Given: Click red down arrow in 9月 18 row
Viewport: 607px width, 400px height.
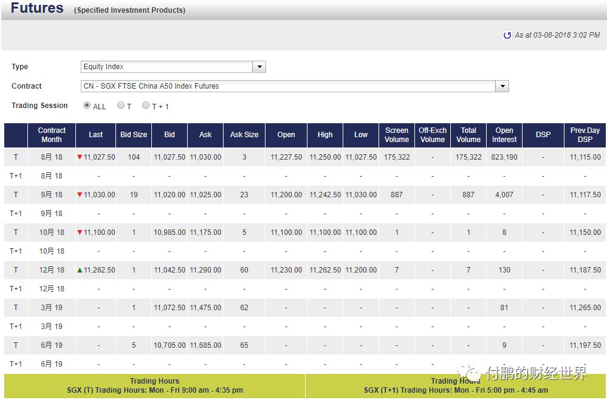Looking at the screenshot, I should click(80, 195).
